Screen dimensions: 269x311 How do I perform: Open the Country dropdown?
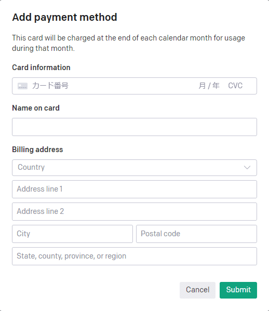pyautogui.click(x=134, y=168)
